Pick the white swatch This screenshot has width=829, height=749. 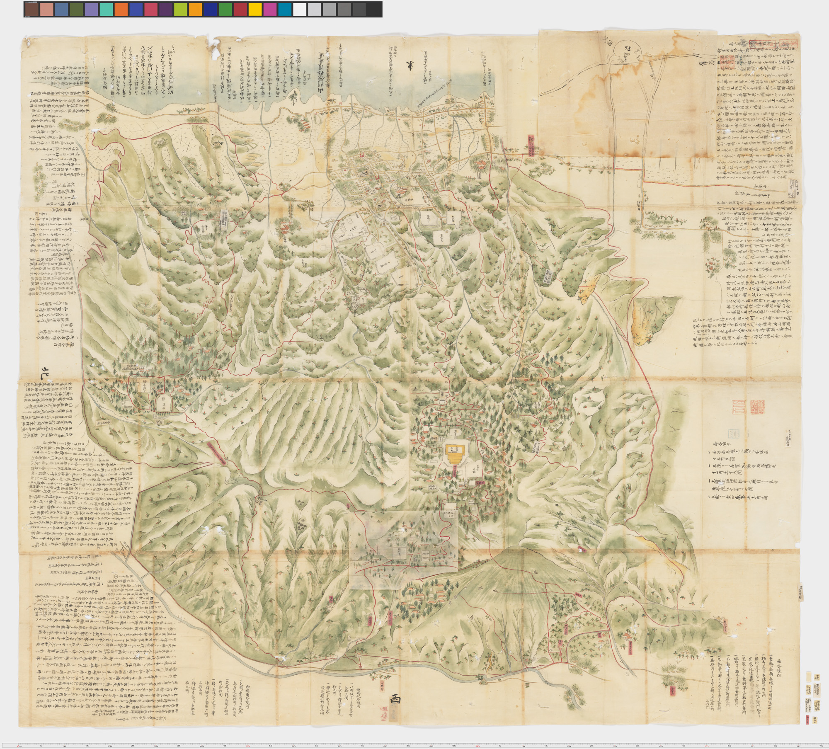pos(300,9)
